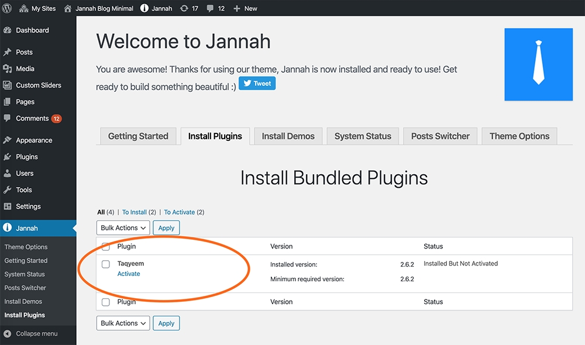Viewport: 585px width, 345px height.
Task: Tick the select-all checkbox in the table footer
Action: [x=105, y=302]
